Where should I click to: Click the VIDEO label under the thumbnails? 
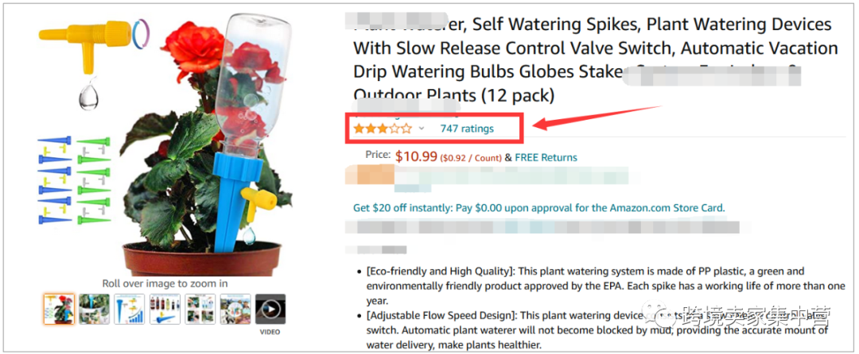[270, 331]
